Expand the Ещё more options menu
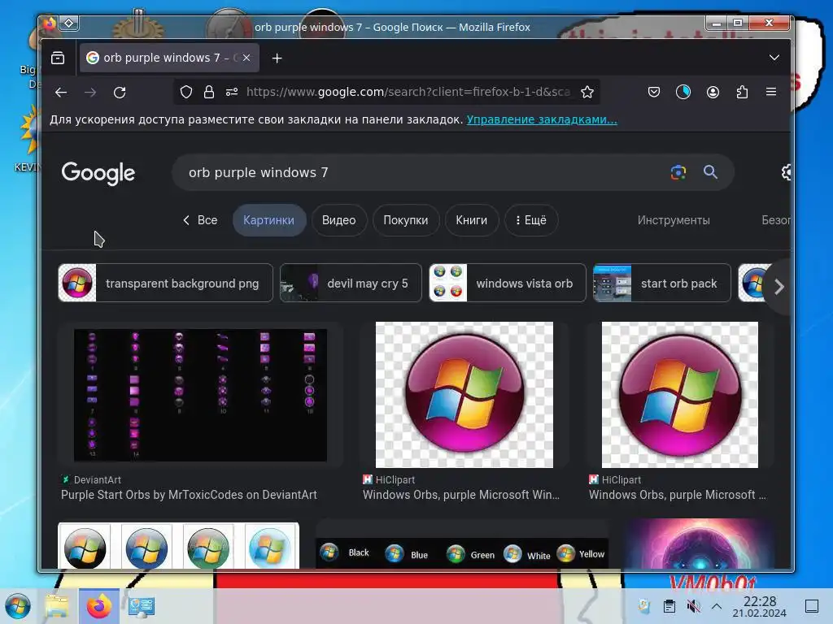 click(531, 220)
